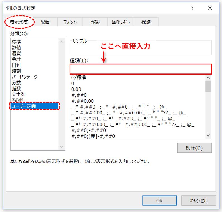Open the 配置 tab

45,22
